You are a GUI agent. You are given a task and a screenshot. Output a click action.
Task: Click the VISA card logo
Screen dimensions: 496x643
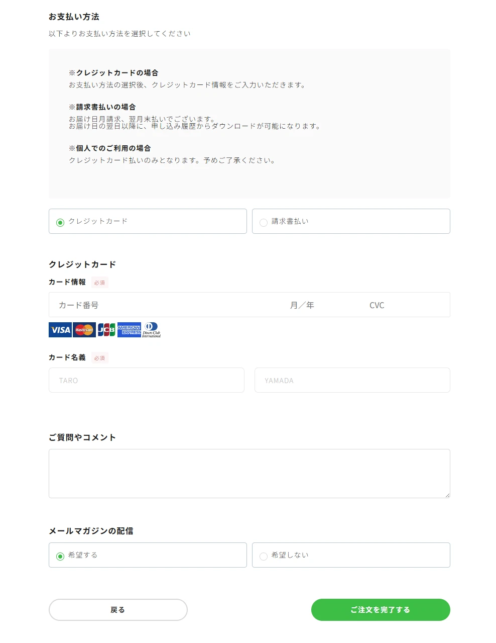tap(60, 330)
